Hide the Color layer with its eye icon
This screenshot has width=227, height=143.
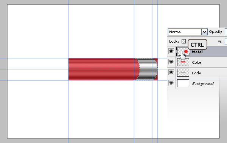(x=171, y=62)
